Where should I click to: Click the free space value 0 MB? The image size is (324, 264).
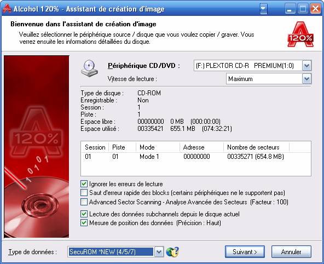tap(177, 122)
